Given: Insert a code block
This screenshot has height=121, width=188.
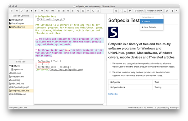Looking at the screenshot, I should point(88,11).
